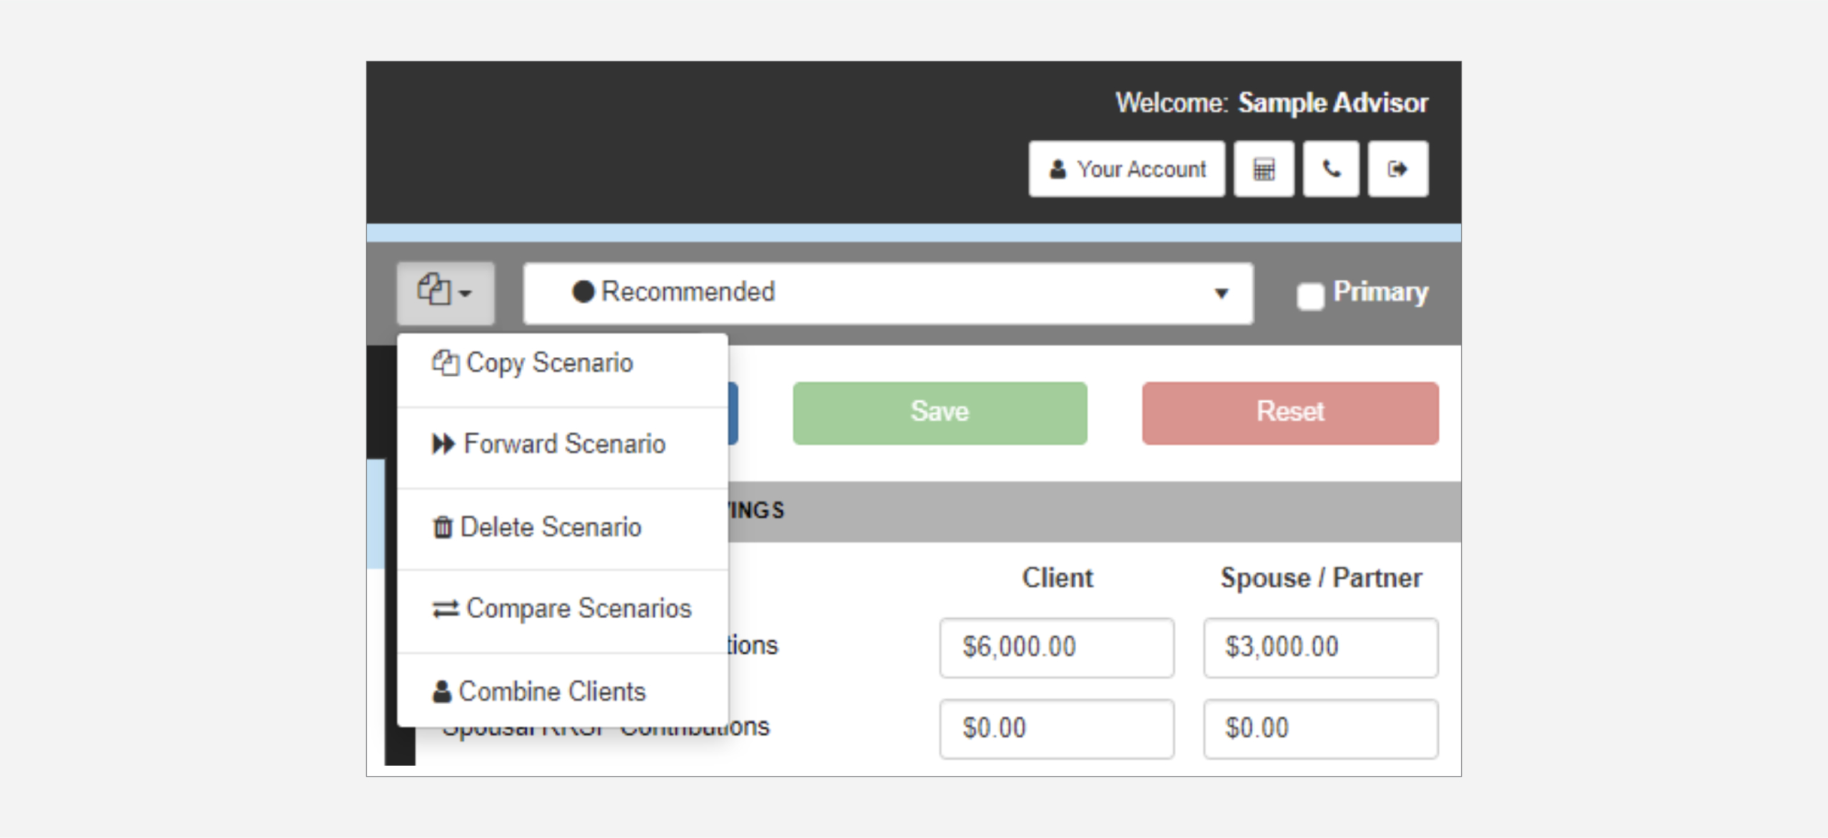Open Your Account button
The image size is (1828, 838).
tap(1126, 169)
